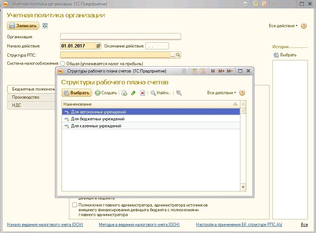This screenshot has width=316, height=233.
Task: Click M+ memory button in dialog title bar
Action: point(221,71)
